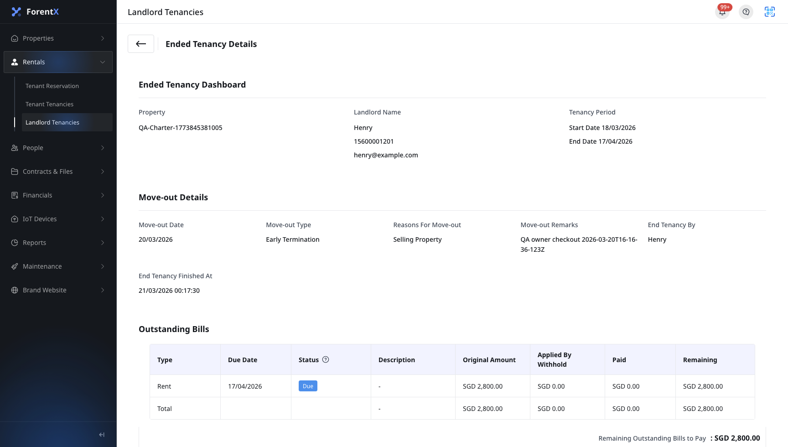This screenshot has height=447, width=788.
Task: Collapse the Rentals menu chevron
Action: pyautogui.click(x=103, y=62)
